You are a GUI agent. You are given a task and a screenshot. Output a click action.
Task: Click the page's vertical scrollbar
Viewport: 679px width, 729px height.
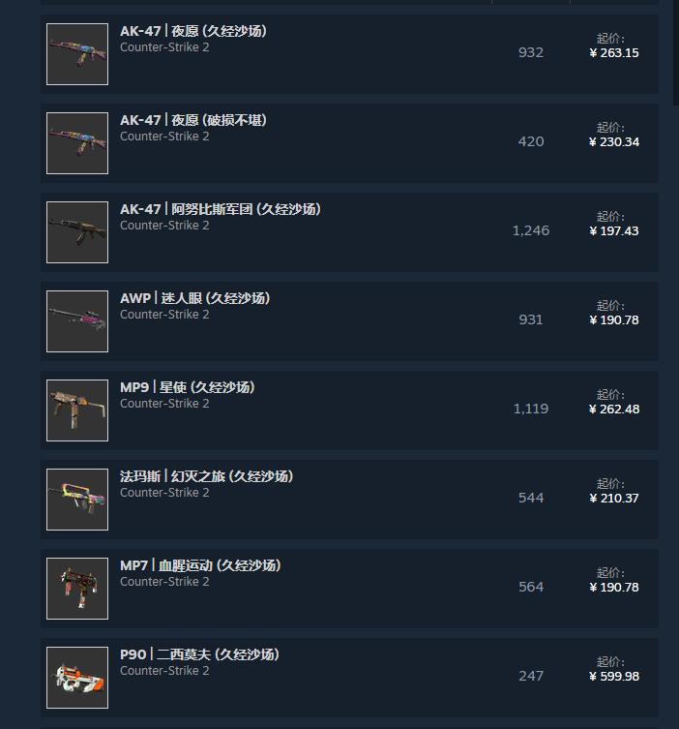coord(676,52)
